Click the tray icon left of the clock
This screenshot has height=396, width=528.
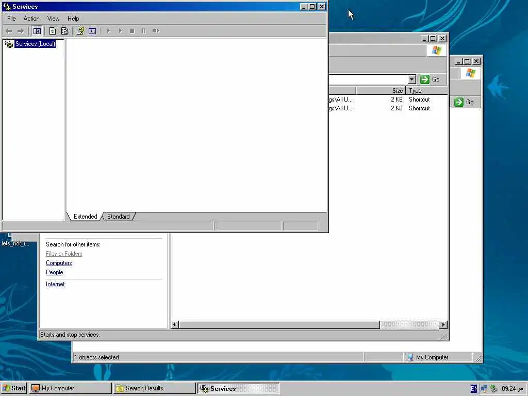coord(494,389)
